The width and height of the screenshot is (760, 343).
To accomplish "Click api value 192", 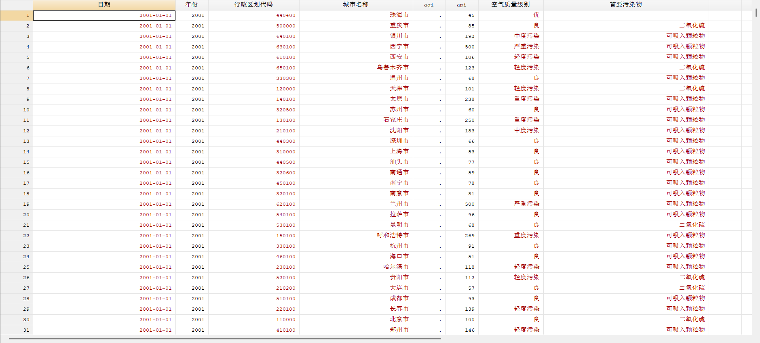I will [x=462, y=36].
